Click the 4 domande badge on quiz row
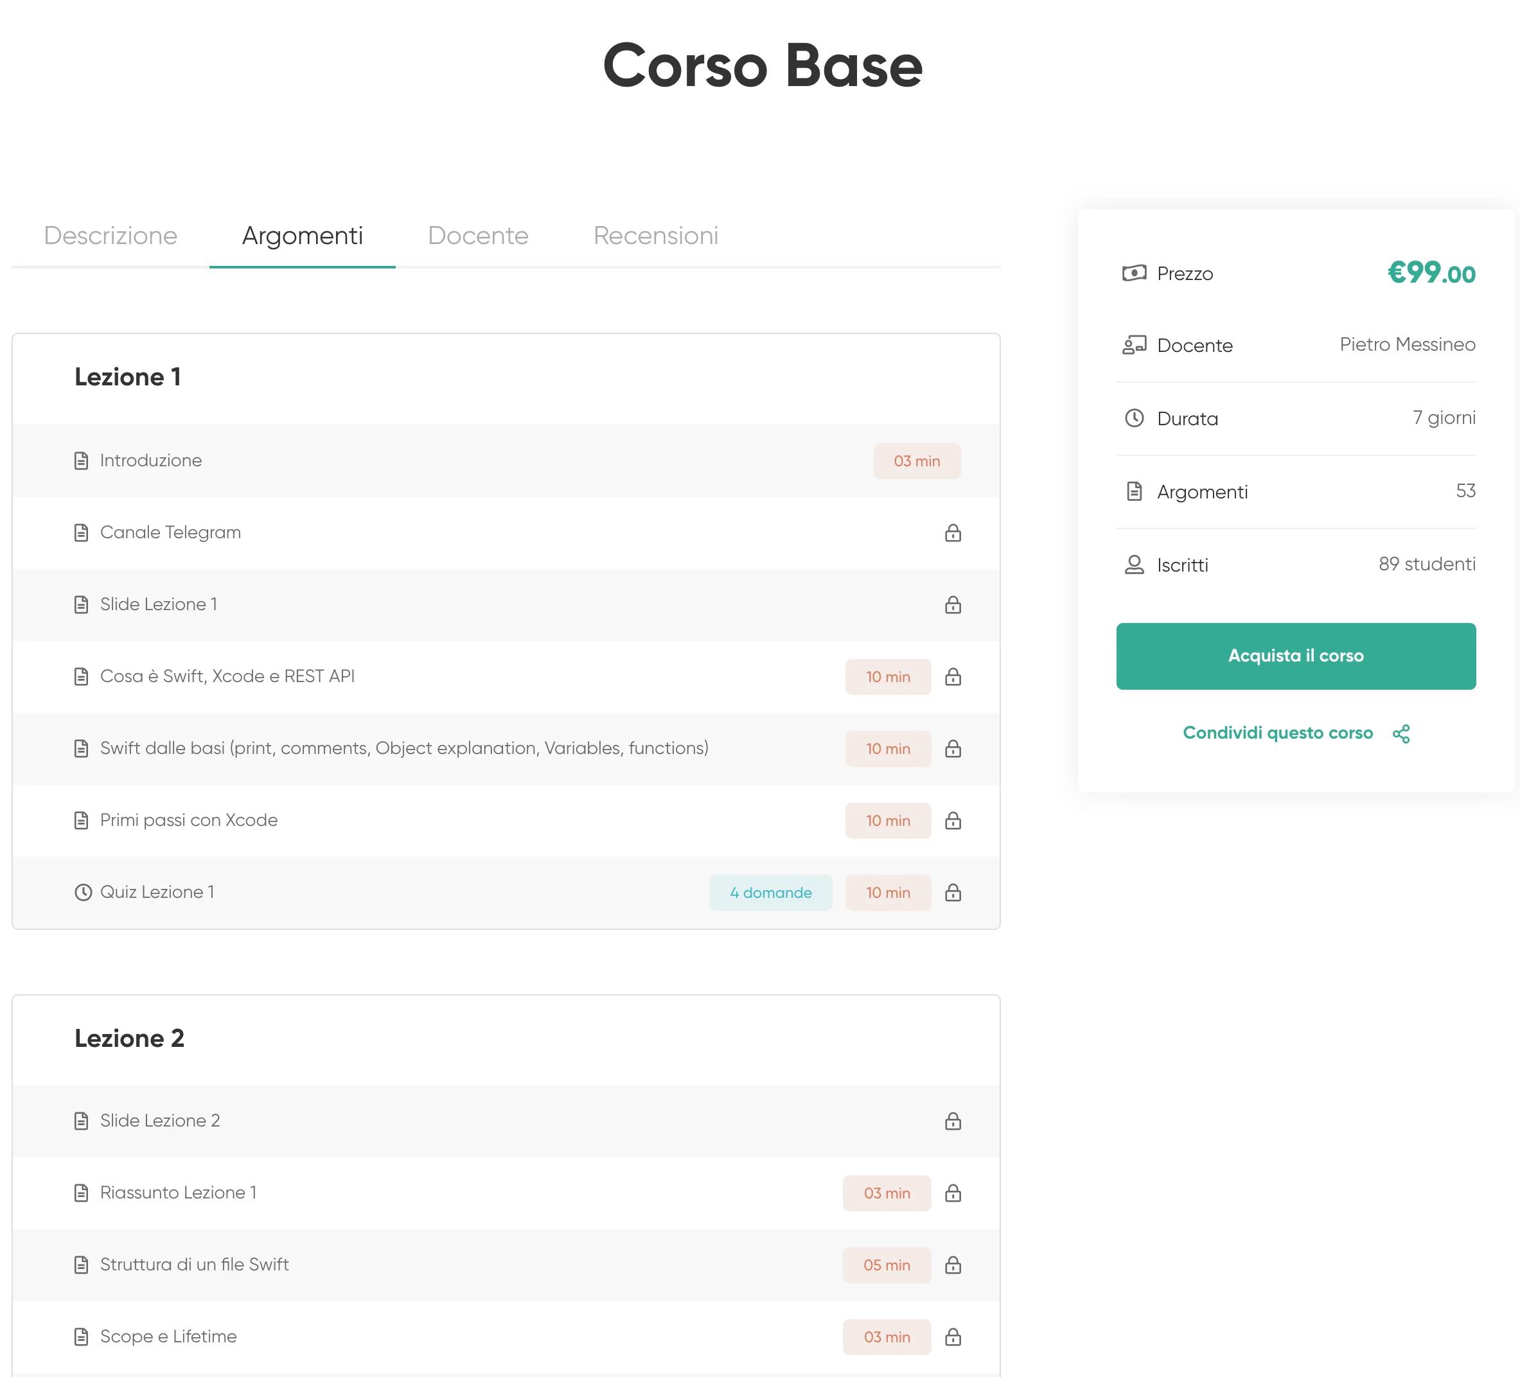 pyautogui.click(x=770, y=892)
